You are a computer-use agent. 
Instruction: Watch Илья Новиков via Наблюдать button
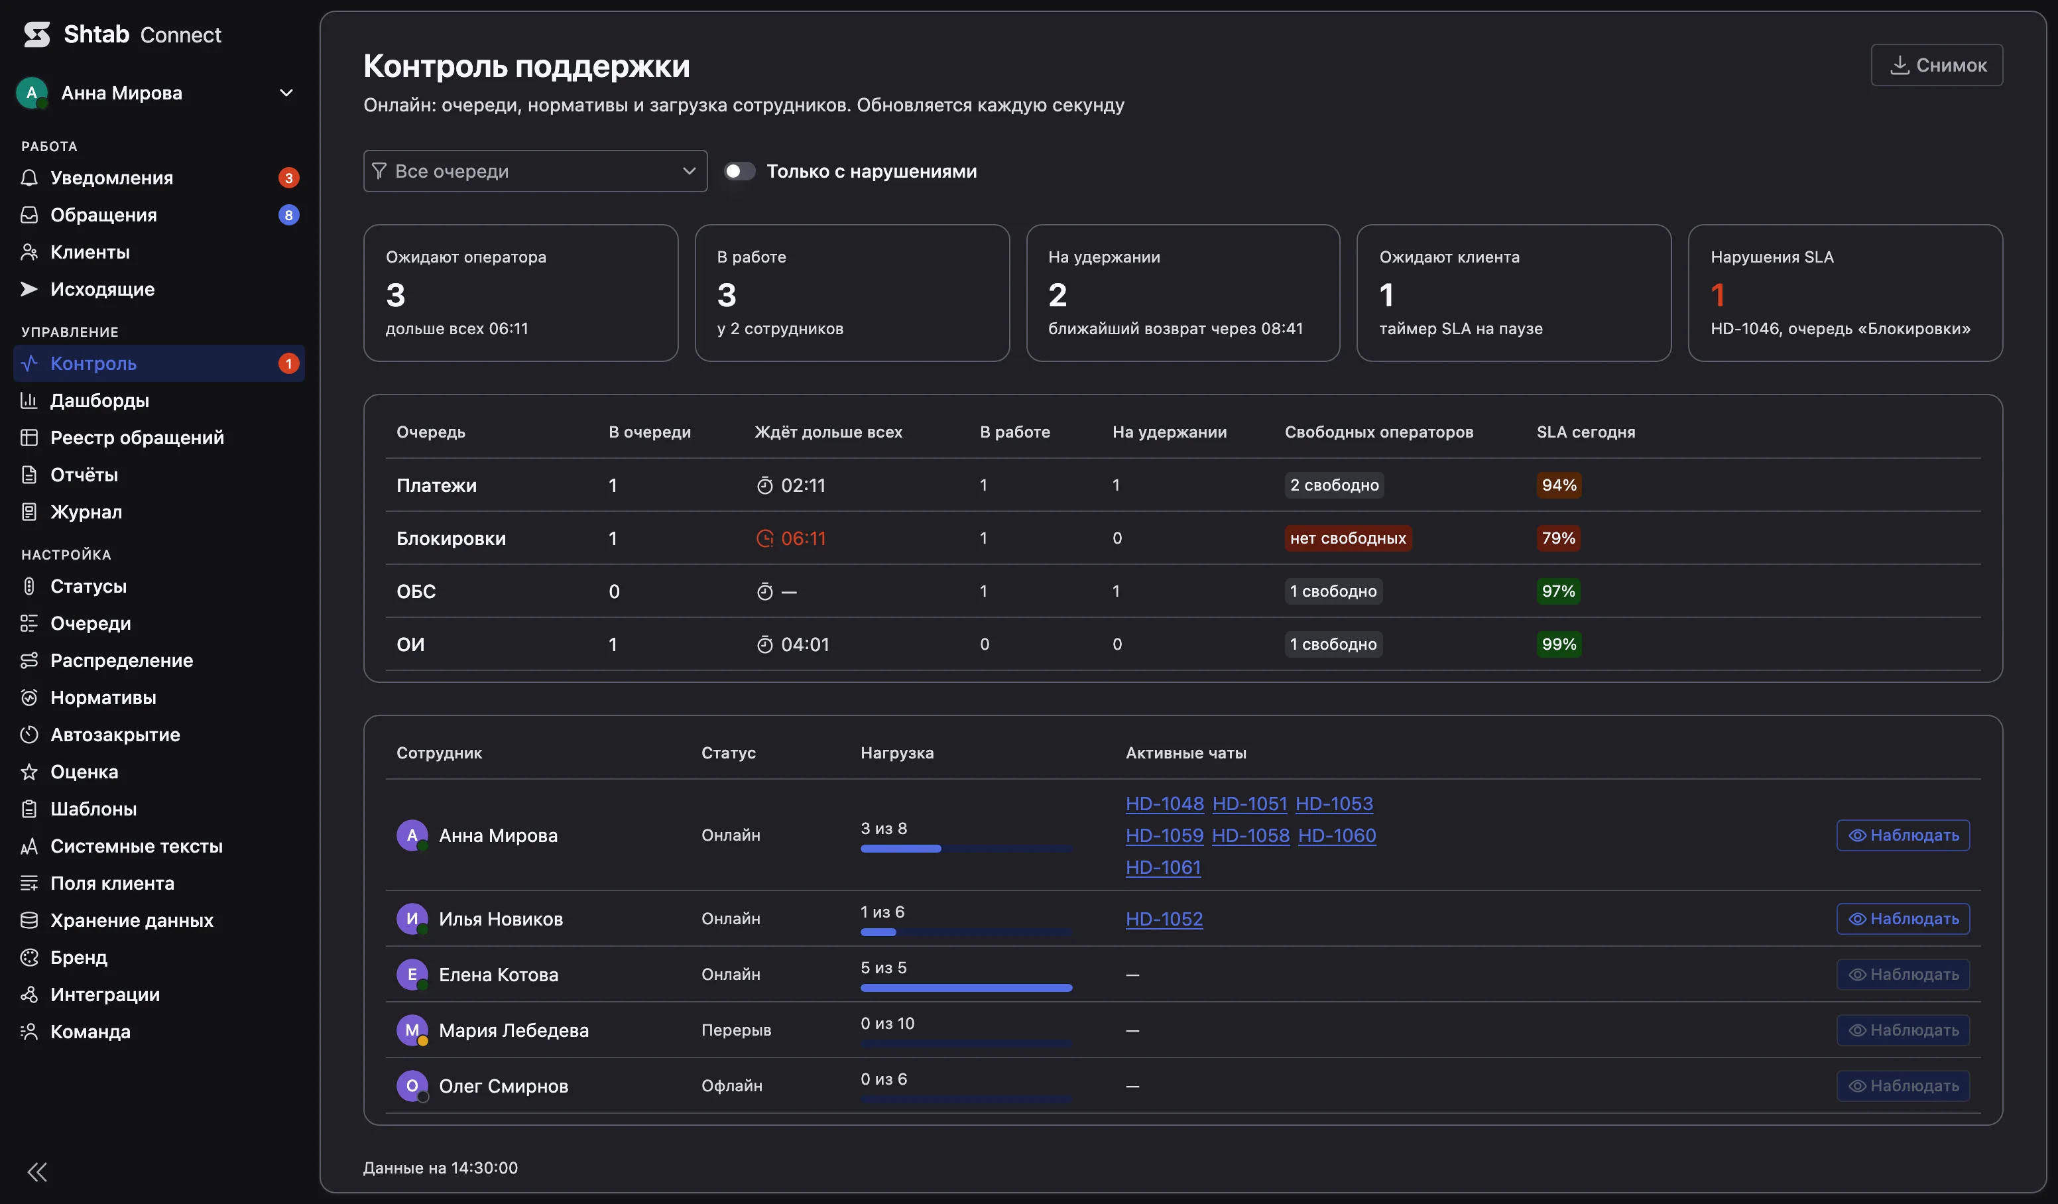(x=1903, y=918)
